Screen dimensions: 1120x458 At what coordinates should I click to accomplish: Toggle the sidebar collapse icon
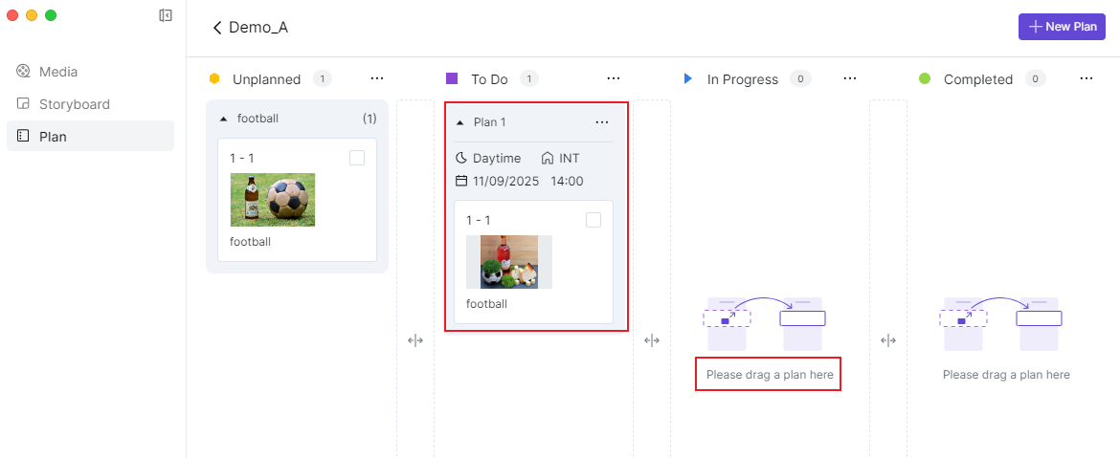pyautogui.click(x=166, y=15)
